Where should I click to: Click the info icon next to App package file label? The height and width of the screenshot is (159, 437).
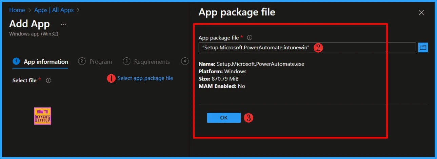tap(250, 38)
